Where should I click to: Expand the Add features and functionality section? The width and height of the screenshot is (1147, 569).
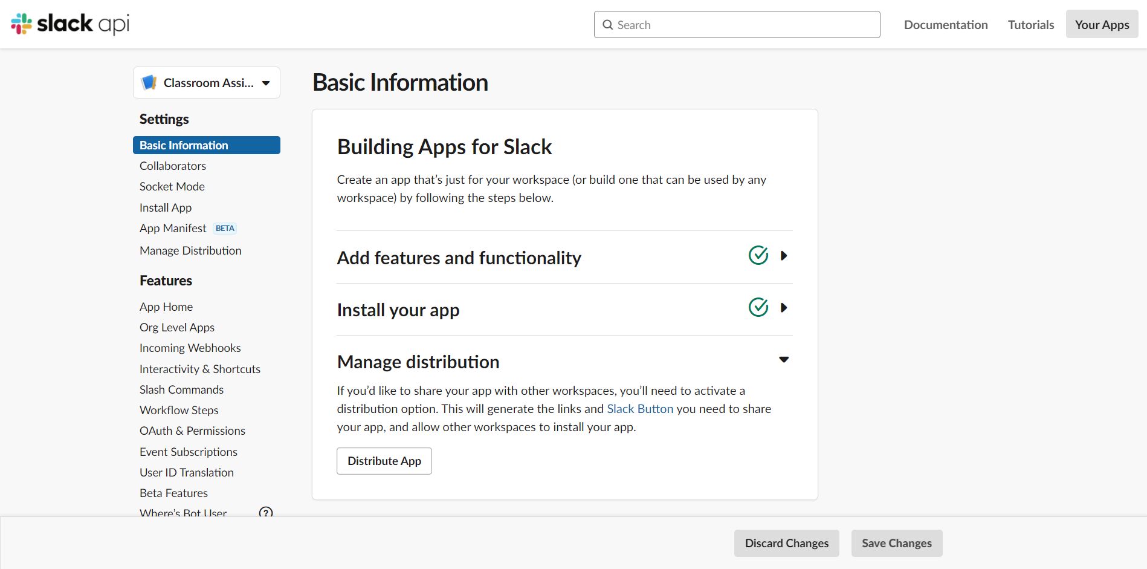pyautogui.click(x=784, y=256)
